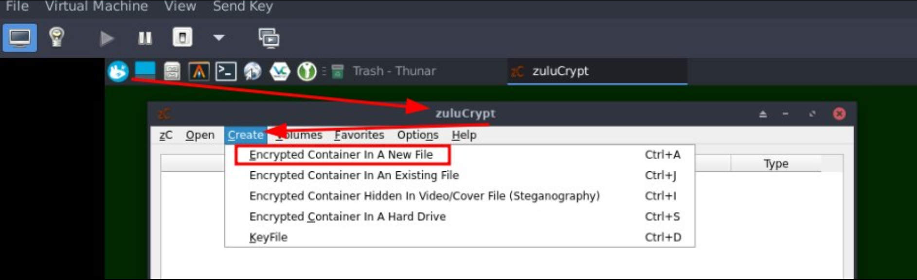Open the Help menu in zuluCrypt
The width and height of the screenshot is (917, 280).
[x=464, y=135]
